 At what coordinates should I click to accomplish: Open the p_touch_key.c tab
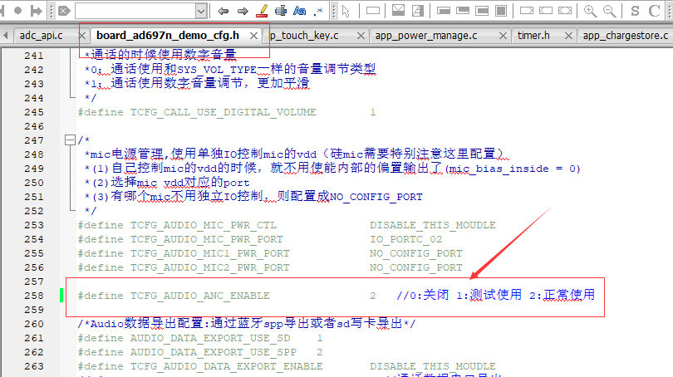[x=304, y=36]
